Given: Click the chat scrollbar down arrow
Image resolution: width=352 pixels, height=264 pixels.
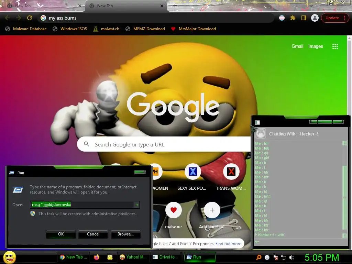Looking at the screenshot, I should [344, 235].
